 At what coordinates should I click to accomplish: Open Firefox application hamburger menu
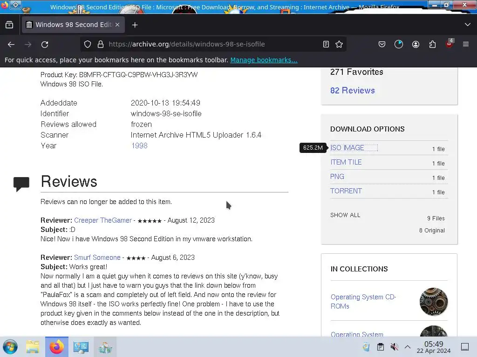coord(465,44)
